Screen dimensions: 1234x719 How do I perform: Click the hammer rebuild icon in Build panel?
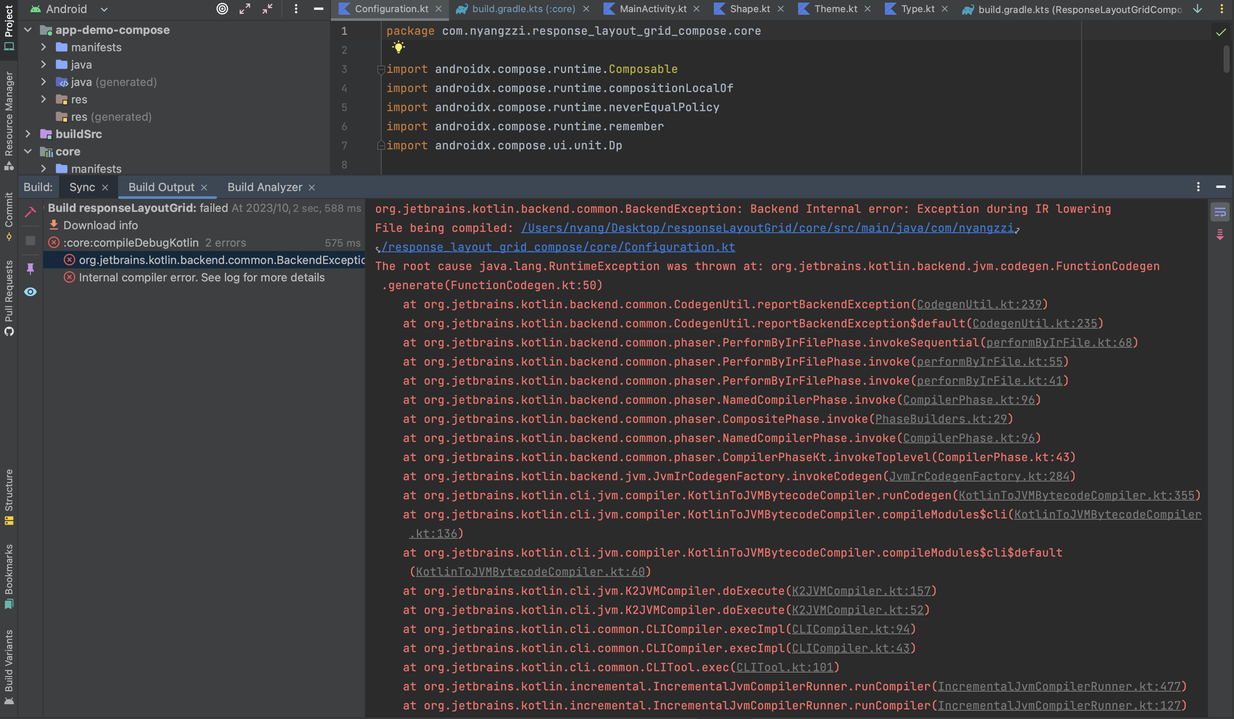tap(30, 211)
